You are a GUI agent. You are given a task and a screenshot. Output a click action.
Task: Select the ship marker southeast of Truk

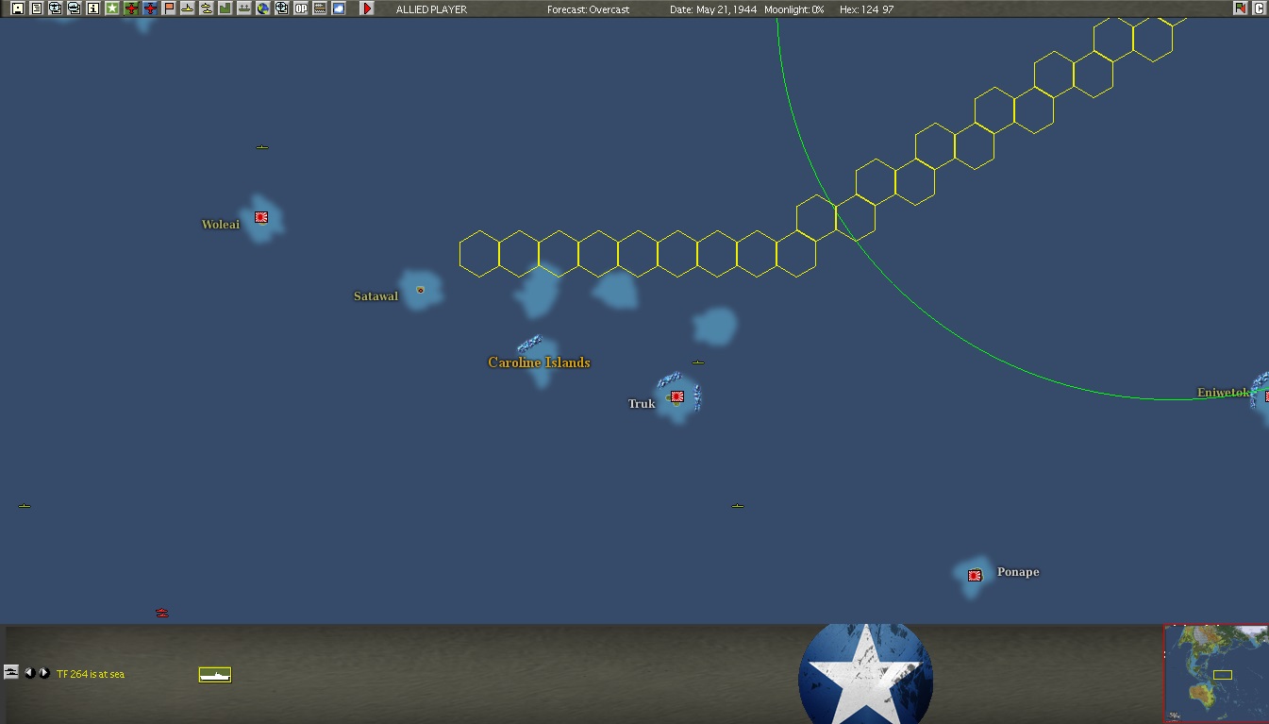pyautogui.click(x=738, y=506)
